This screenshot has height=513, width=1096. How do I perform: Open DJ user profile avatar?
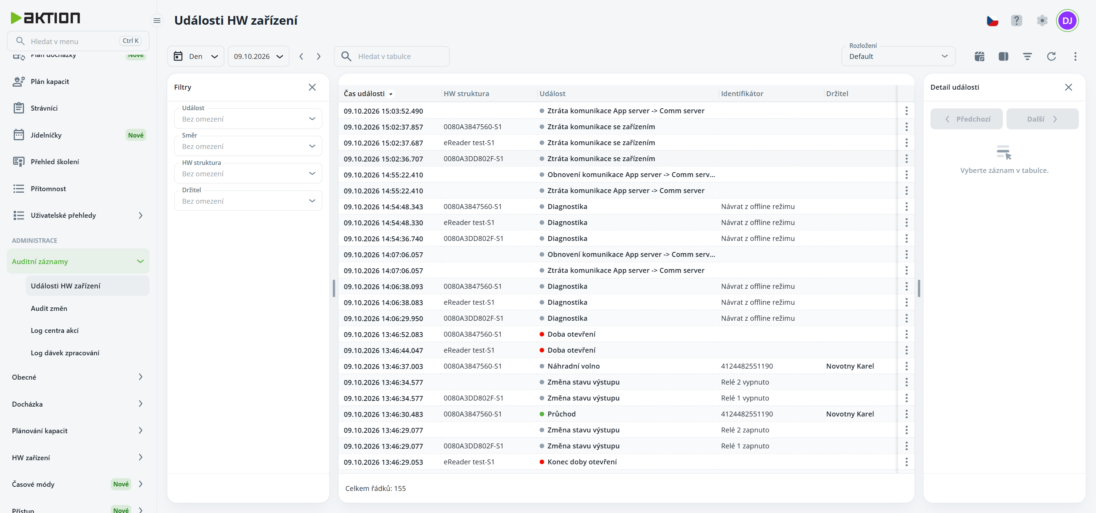[x=1067, y=21]
